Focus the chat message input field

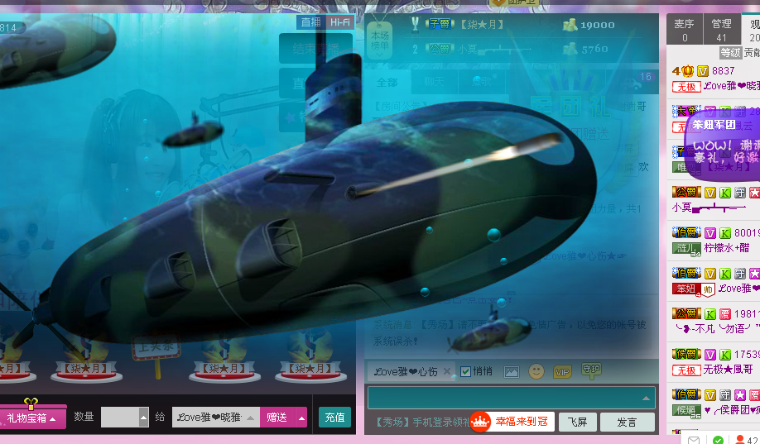coord(512,398)
